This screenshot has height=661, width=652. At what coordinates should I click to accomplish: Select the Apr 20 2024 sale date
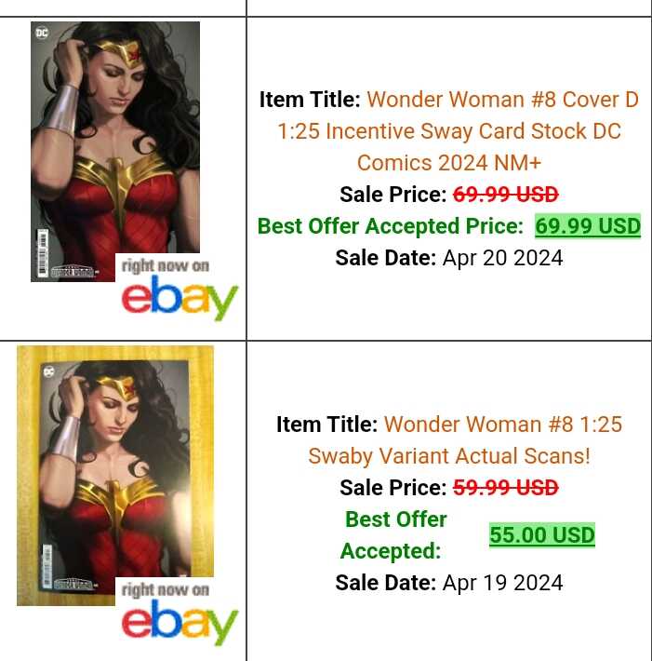point(502,258)
